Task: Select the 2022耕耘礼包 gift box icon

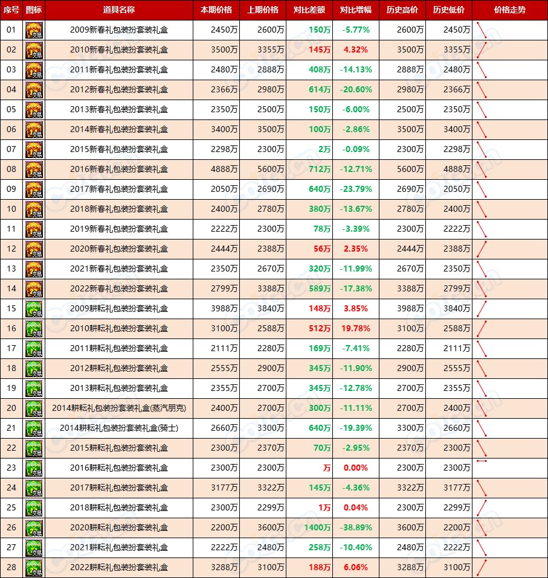Action: click(x=34, y=567)
